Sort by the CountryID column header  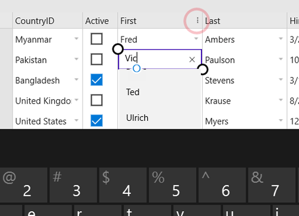point(35,21)
